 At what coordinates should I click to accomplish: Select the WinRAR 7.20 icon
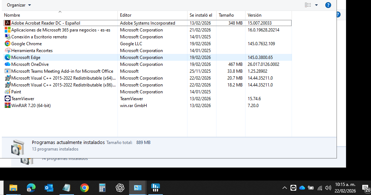[7, 106]
